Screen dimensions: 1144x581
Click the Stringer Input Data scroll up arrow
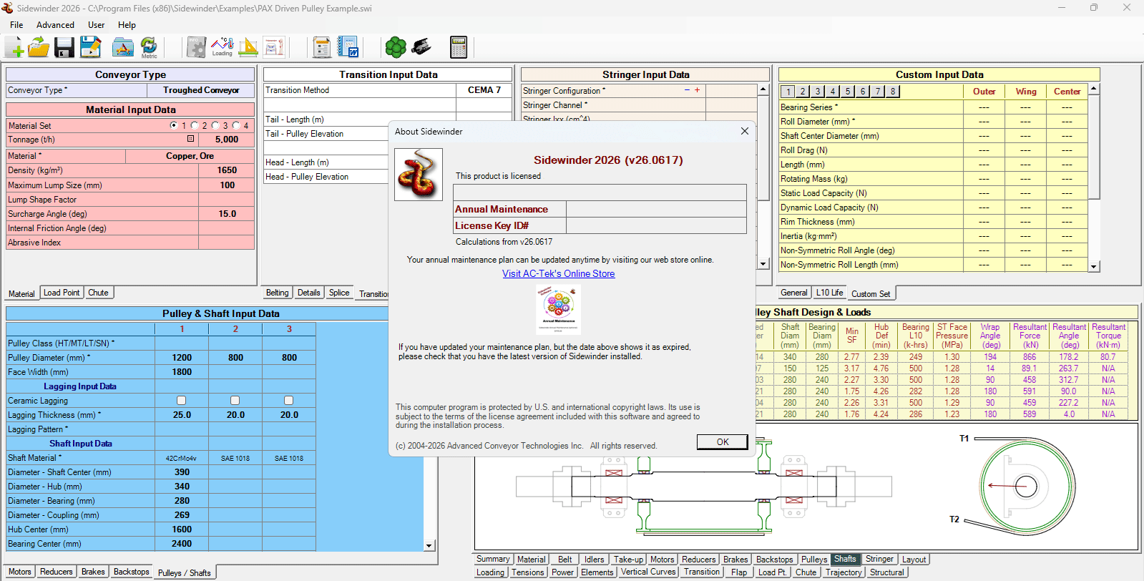click(763, 89)
